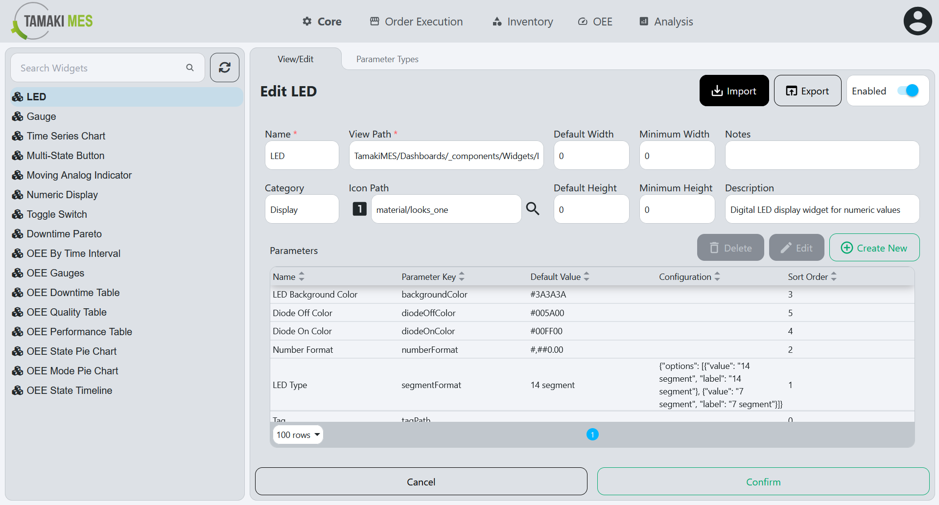Click the Gauge widget icon in sidebar
The image size is (939, 505).
[18, 116]
